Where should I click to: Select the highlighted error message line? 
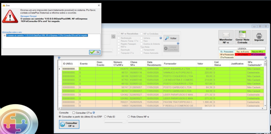pyautogui.click(x=47, y=36)
